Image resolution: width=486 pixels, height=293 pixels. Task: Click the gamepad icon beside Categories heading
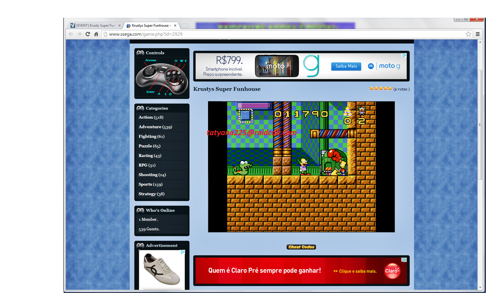[x=140, y=108]
